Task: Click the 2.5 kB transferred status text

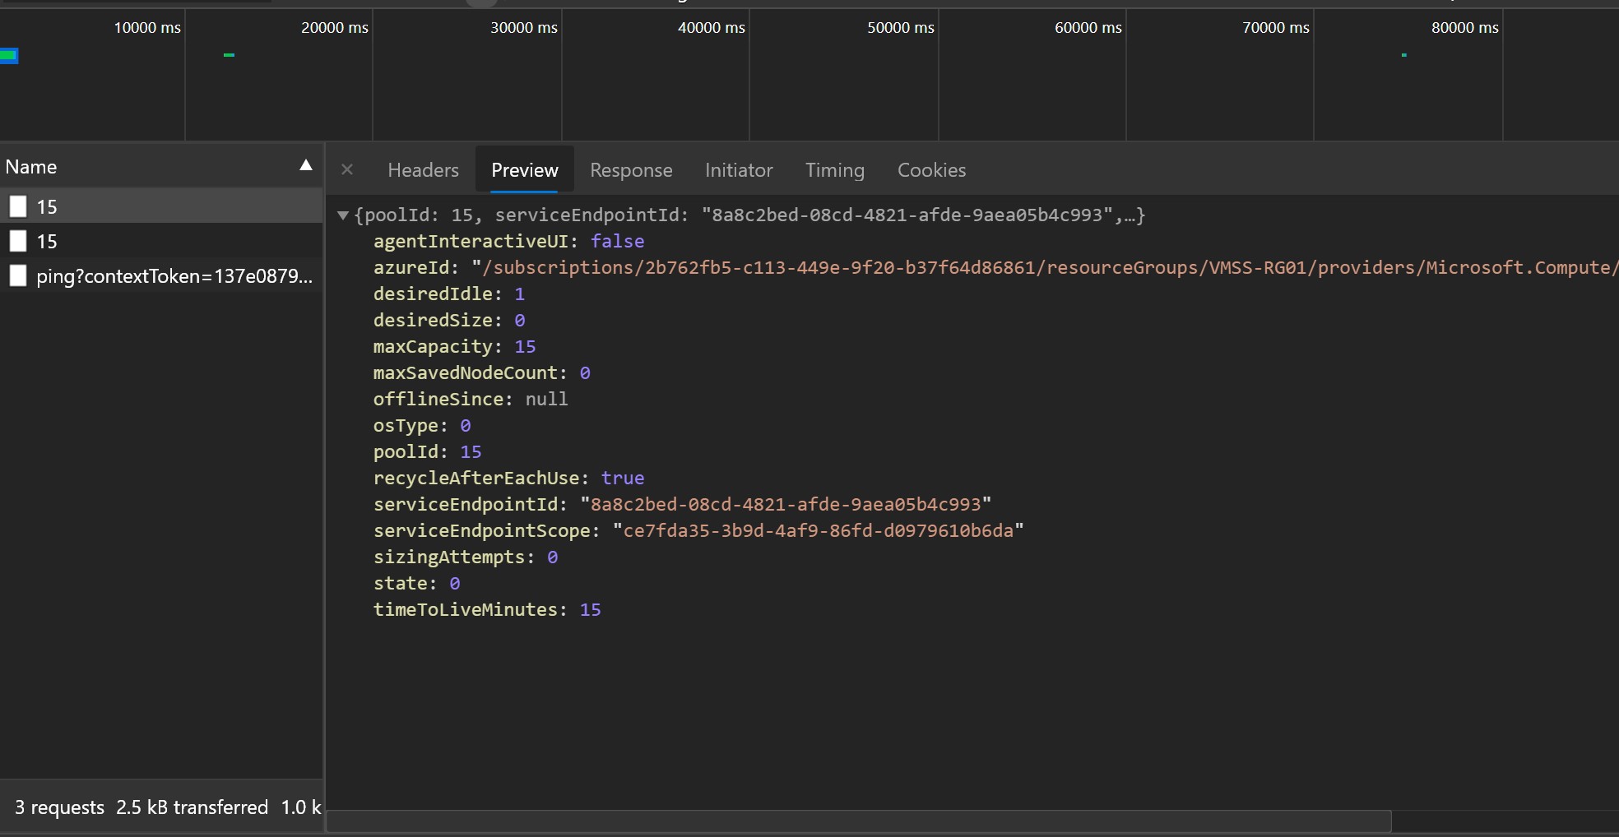Action: pos(192,807)
